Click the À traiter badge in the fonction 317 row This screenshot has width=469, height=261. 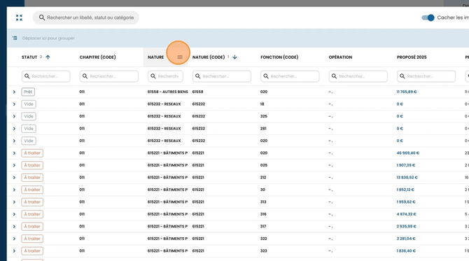(x=32, y=227)
